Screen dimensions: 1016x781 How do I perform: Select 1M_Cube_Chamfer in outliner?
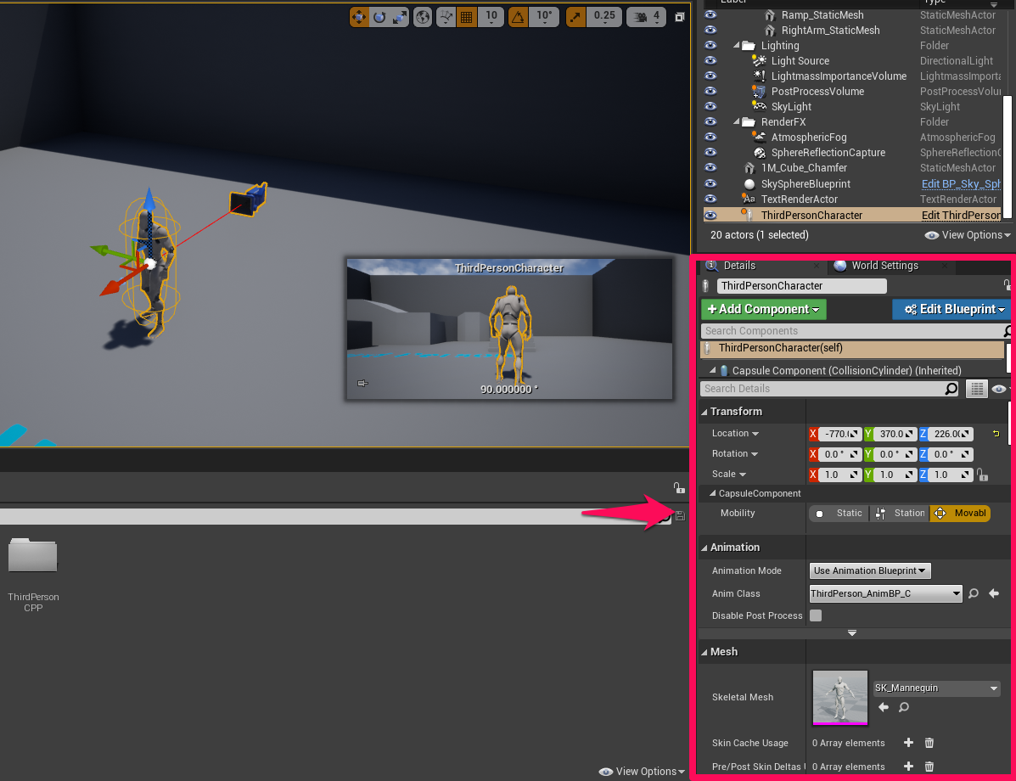(x=804, y=168)
